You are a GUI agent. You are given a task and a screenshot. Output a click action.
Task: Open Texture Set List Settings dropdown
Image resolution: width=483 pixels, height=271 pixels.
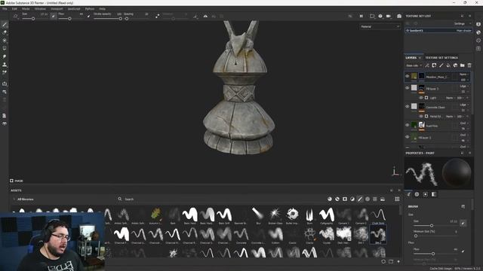462,23
